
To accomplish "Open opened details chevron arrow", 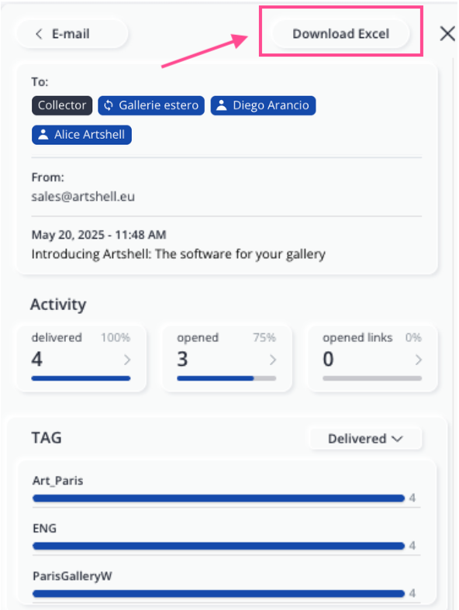I will [272, 360].
